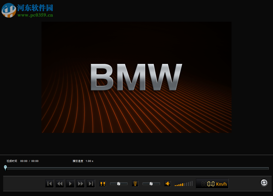Click the rewind button
Screen dimensions: 273x196
pos(60,184)
